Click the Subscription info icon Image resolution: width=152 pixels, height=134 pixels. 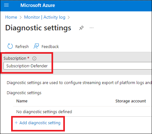pos(34,58)
